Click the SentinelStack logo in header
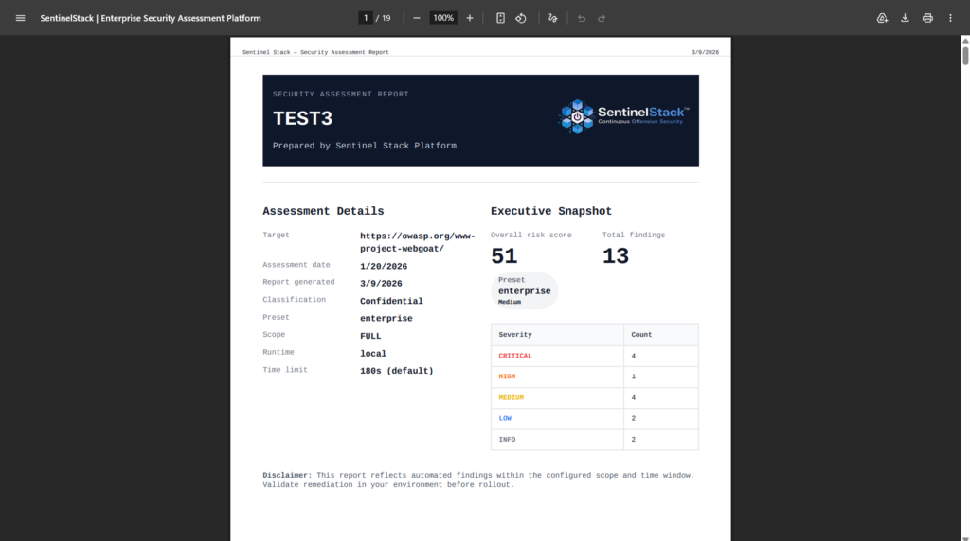The image size is (970, 541). (x=623, y=116)
